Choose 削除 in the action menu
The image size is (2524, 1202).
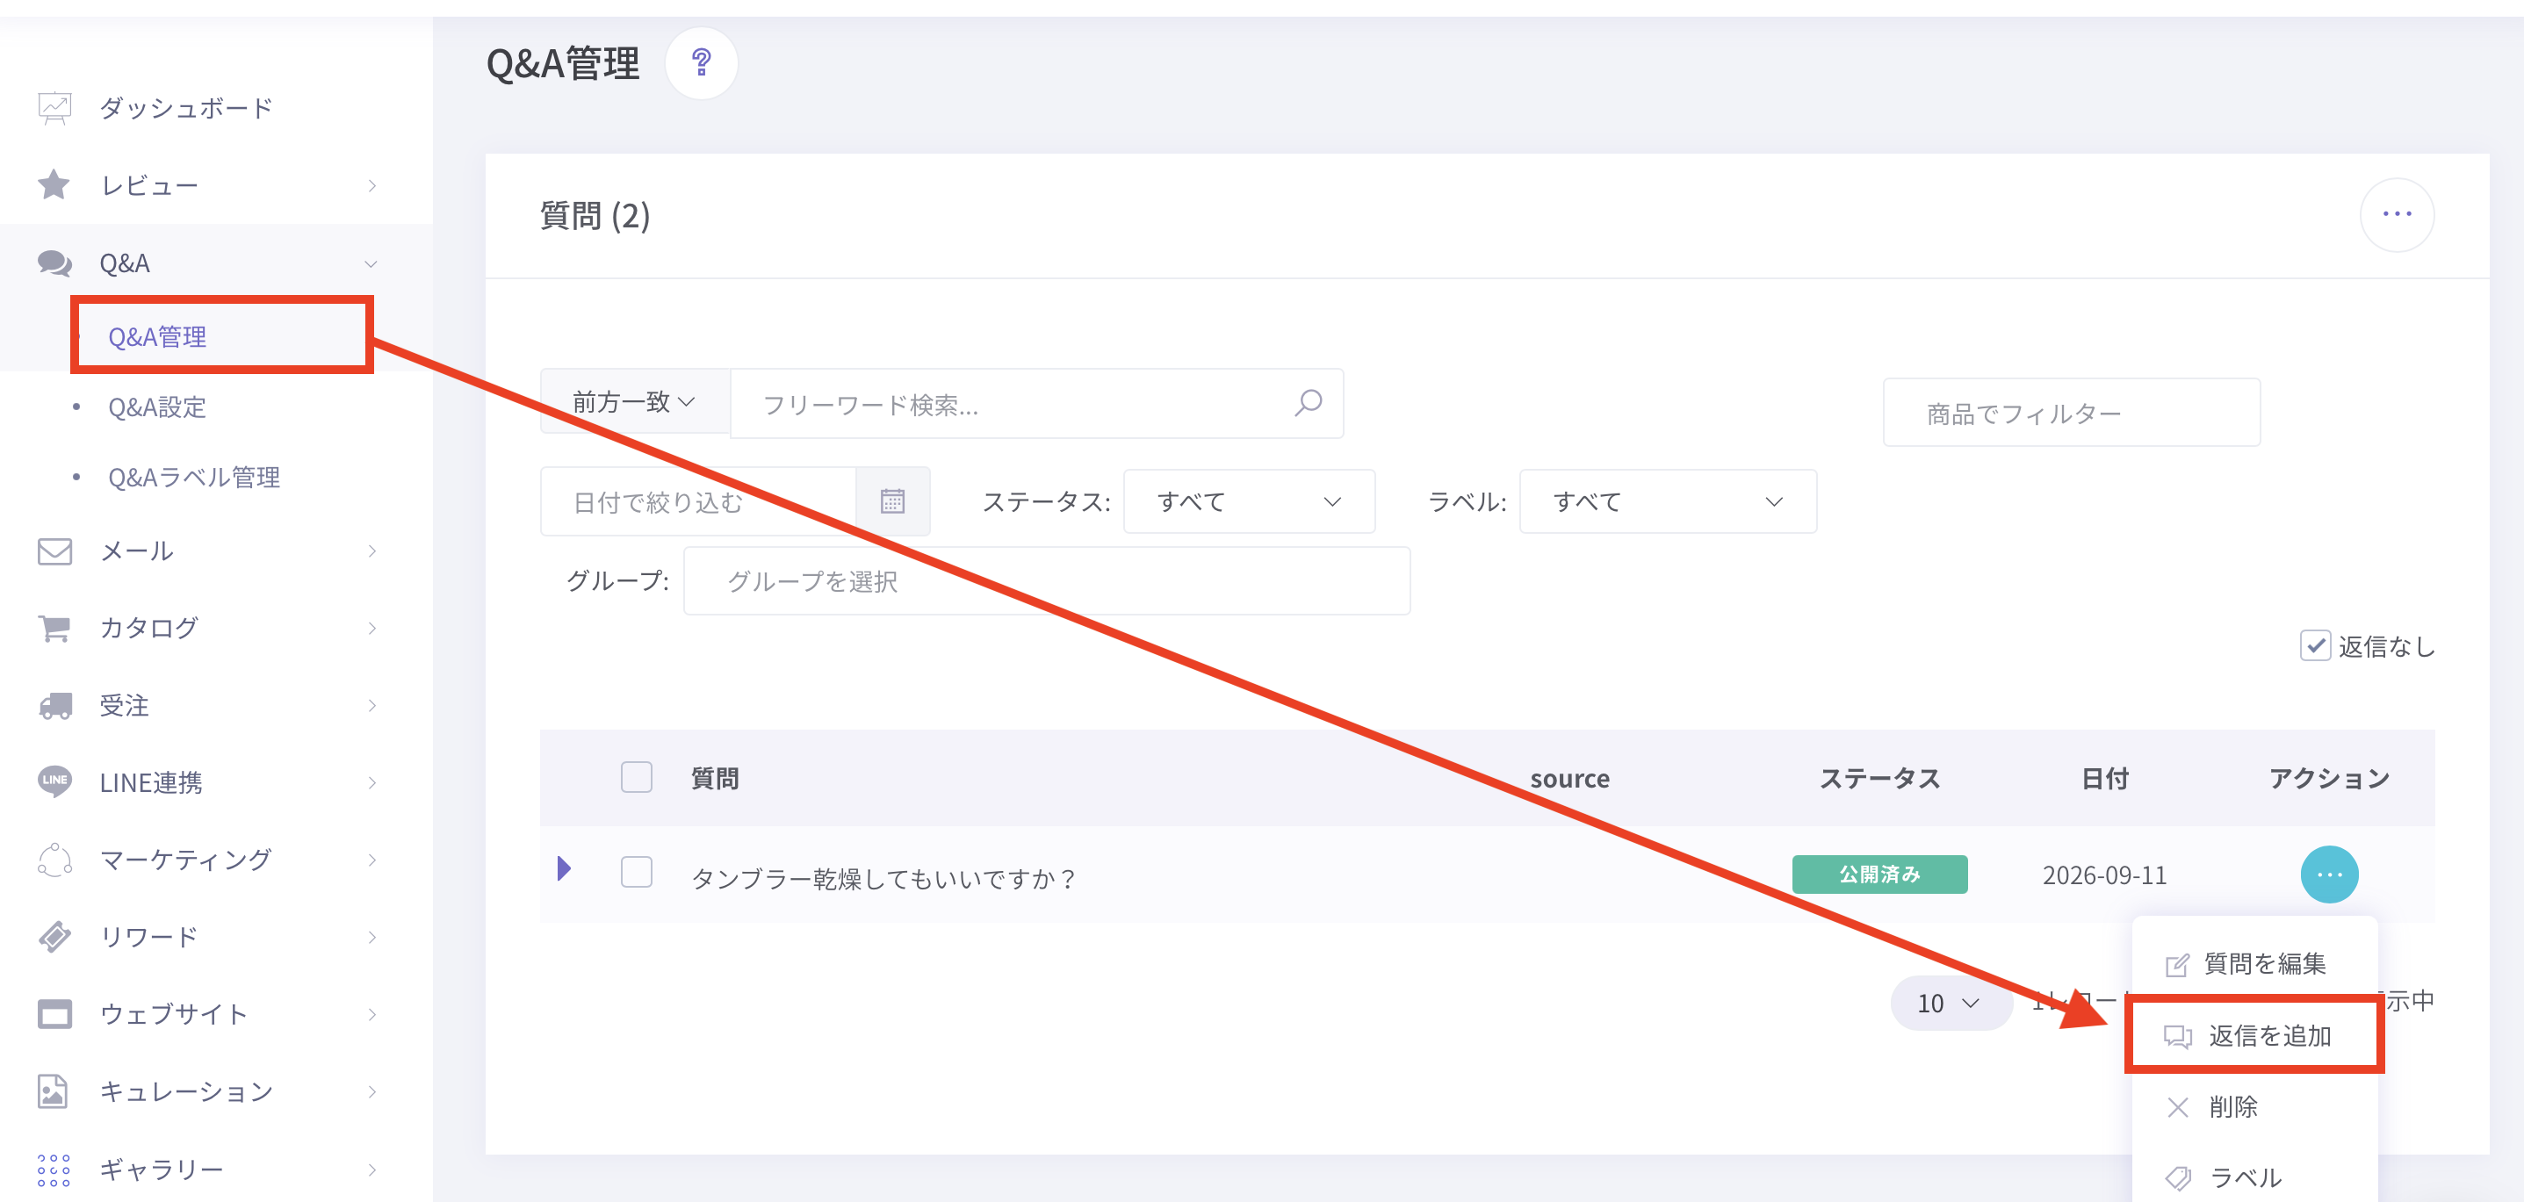[2232, 1107]
